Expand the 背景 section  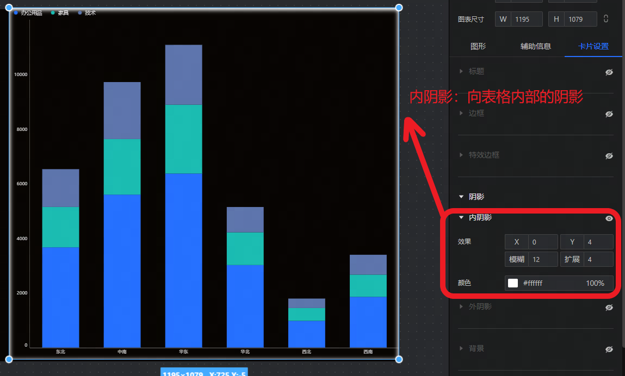coord(461,348)
